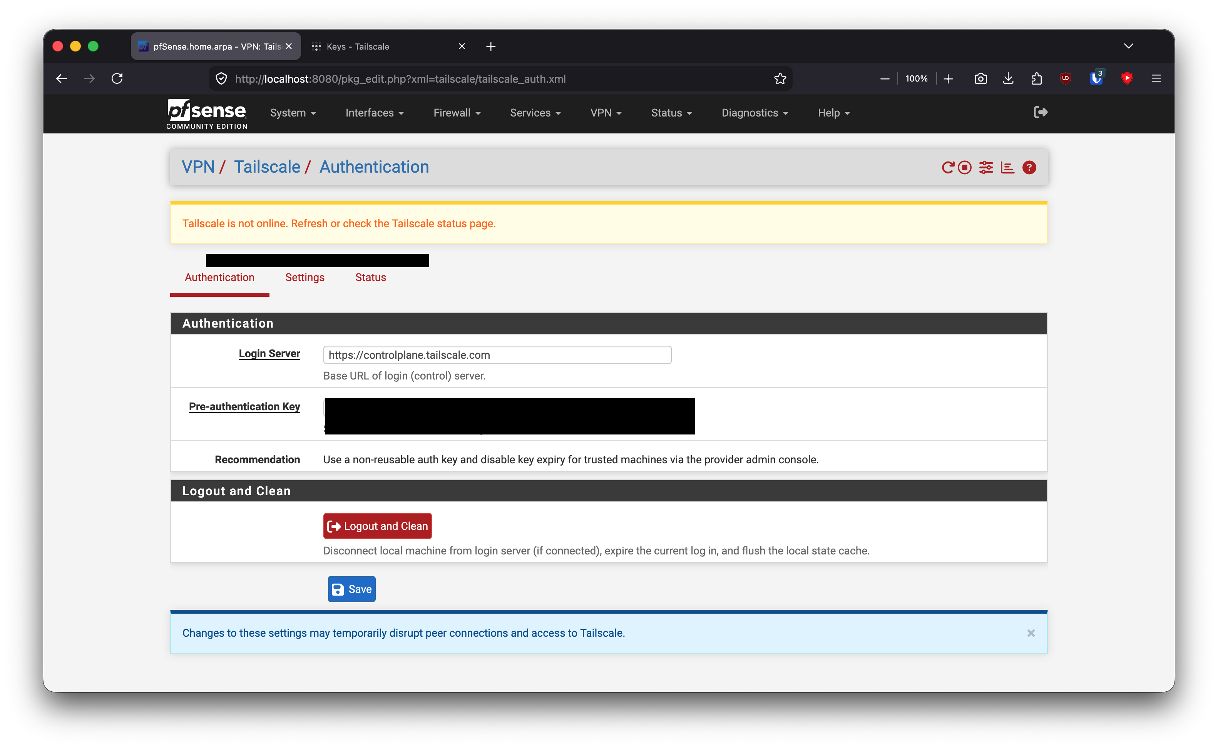The width and height of the screenshot is (1218, 749).
Task: Click the Login Server label
Action: pos(269,353)
